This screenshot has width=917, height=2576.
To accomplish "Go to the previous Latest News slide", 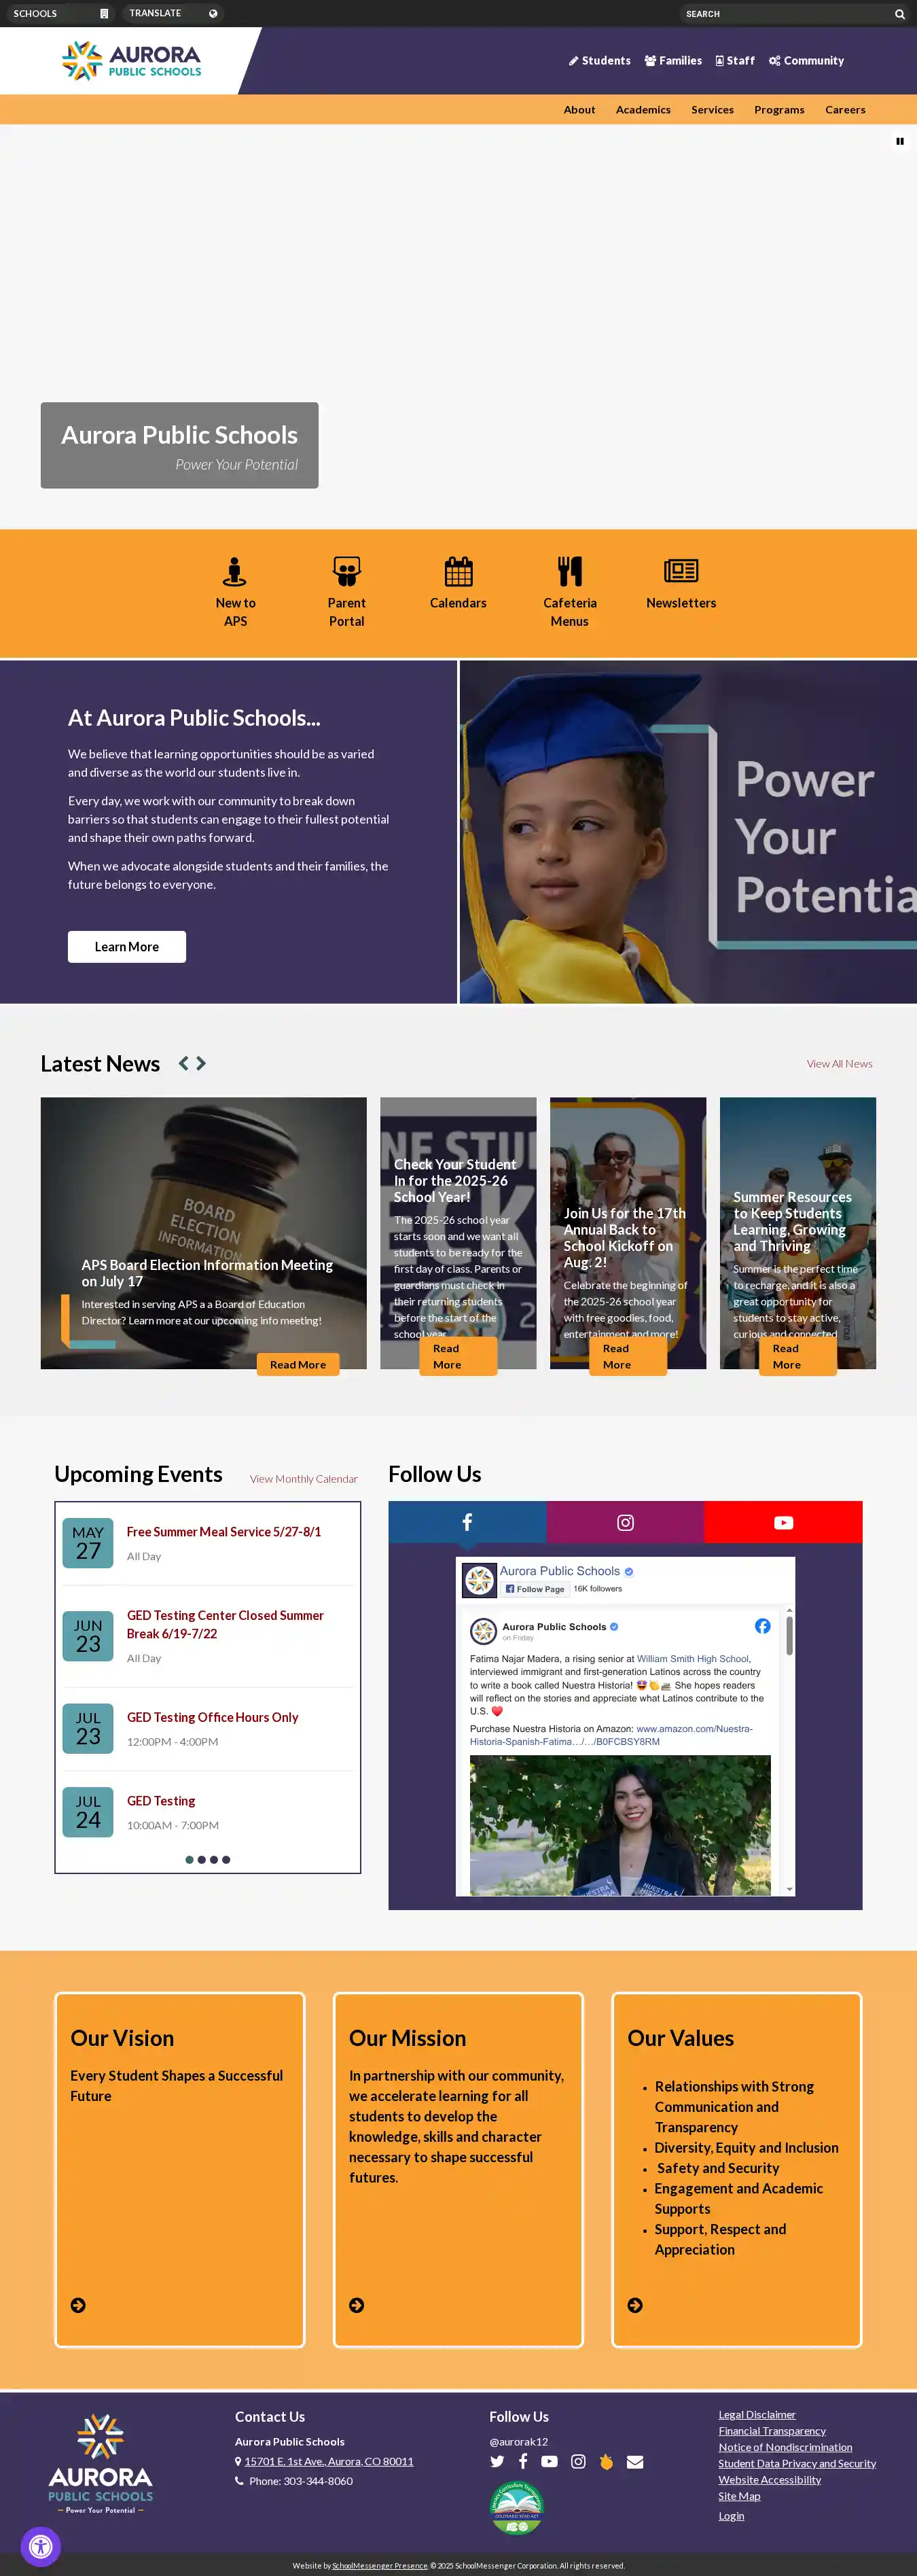I will 183,1063.
